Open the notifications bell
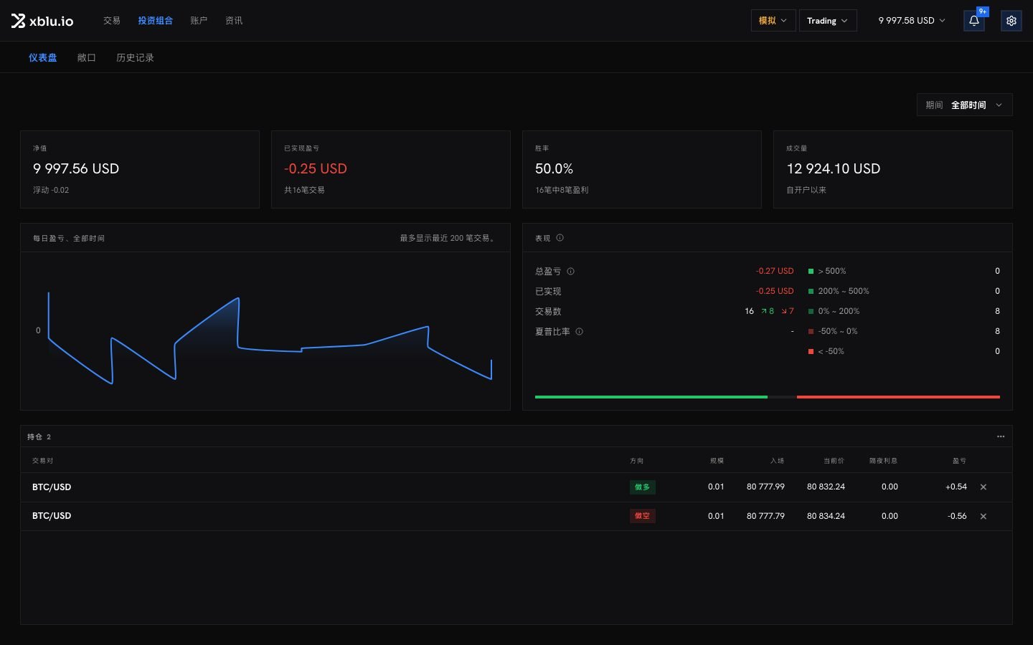This screenshot has height=645, width=1033. click(x=974, y=21)
